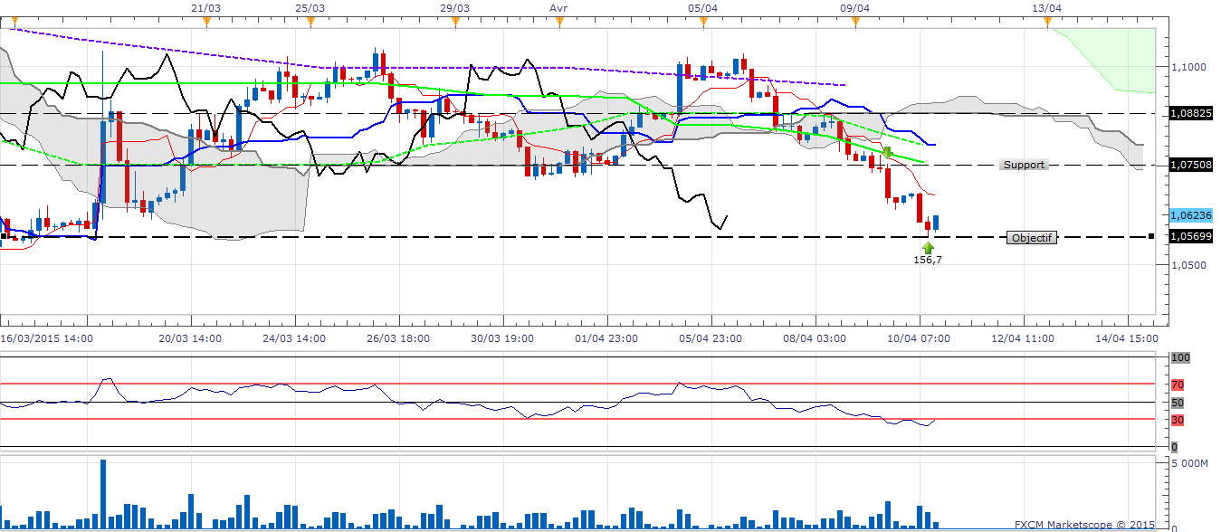Select the orange marker under 05/04

click(x=703, y=20)
